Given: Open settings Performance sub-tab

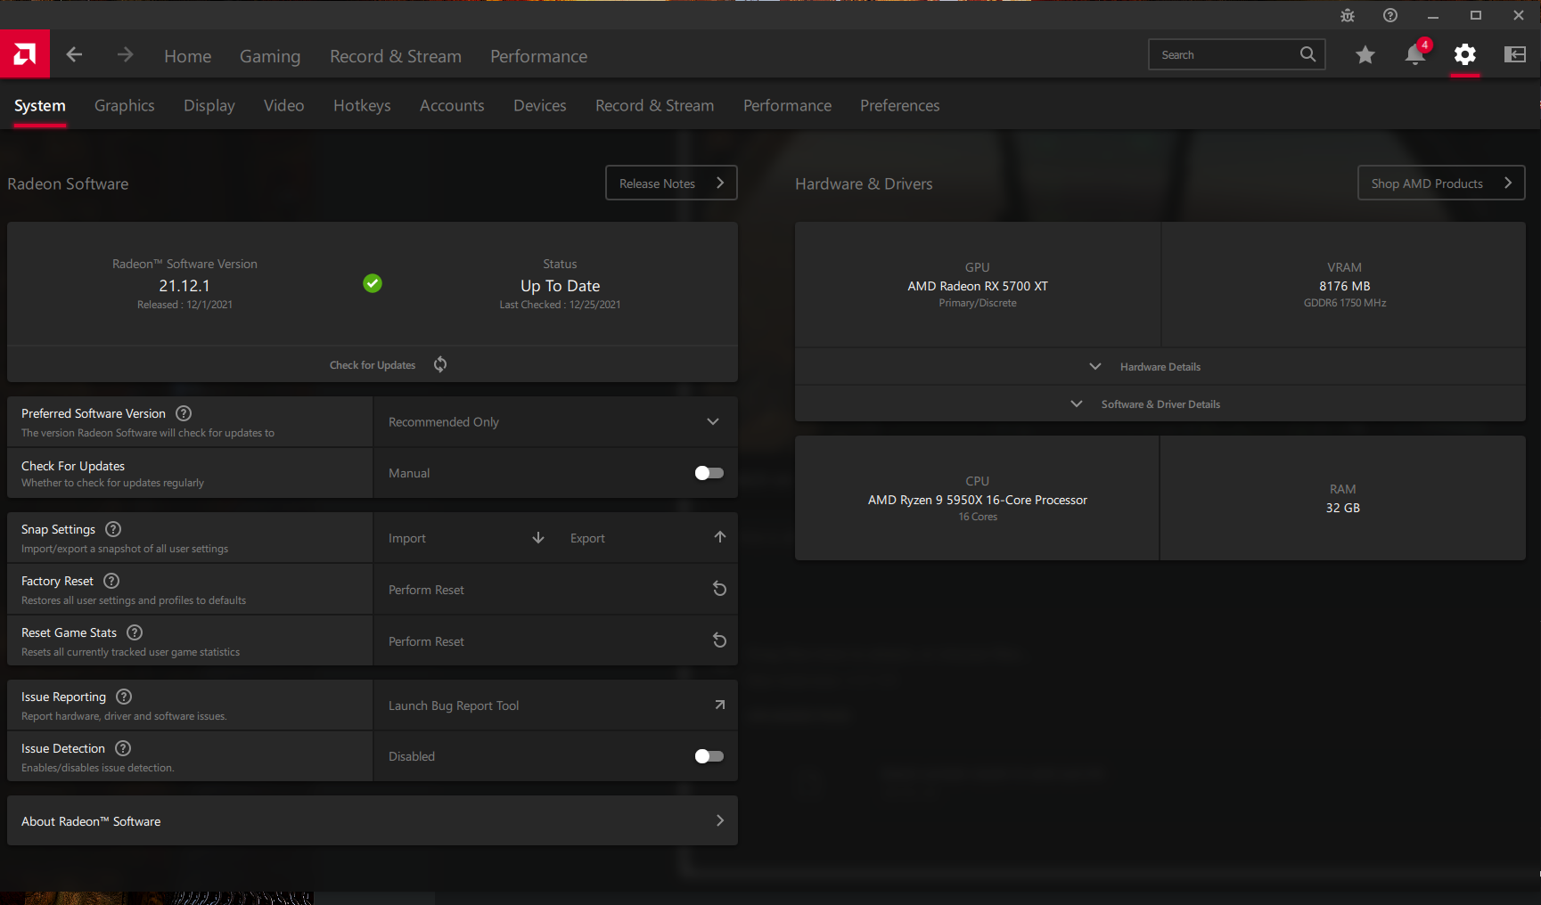Looking at the screenshot, I should click(x=788, y=106).
